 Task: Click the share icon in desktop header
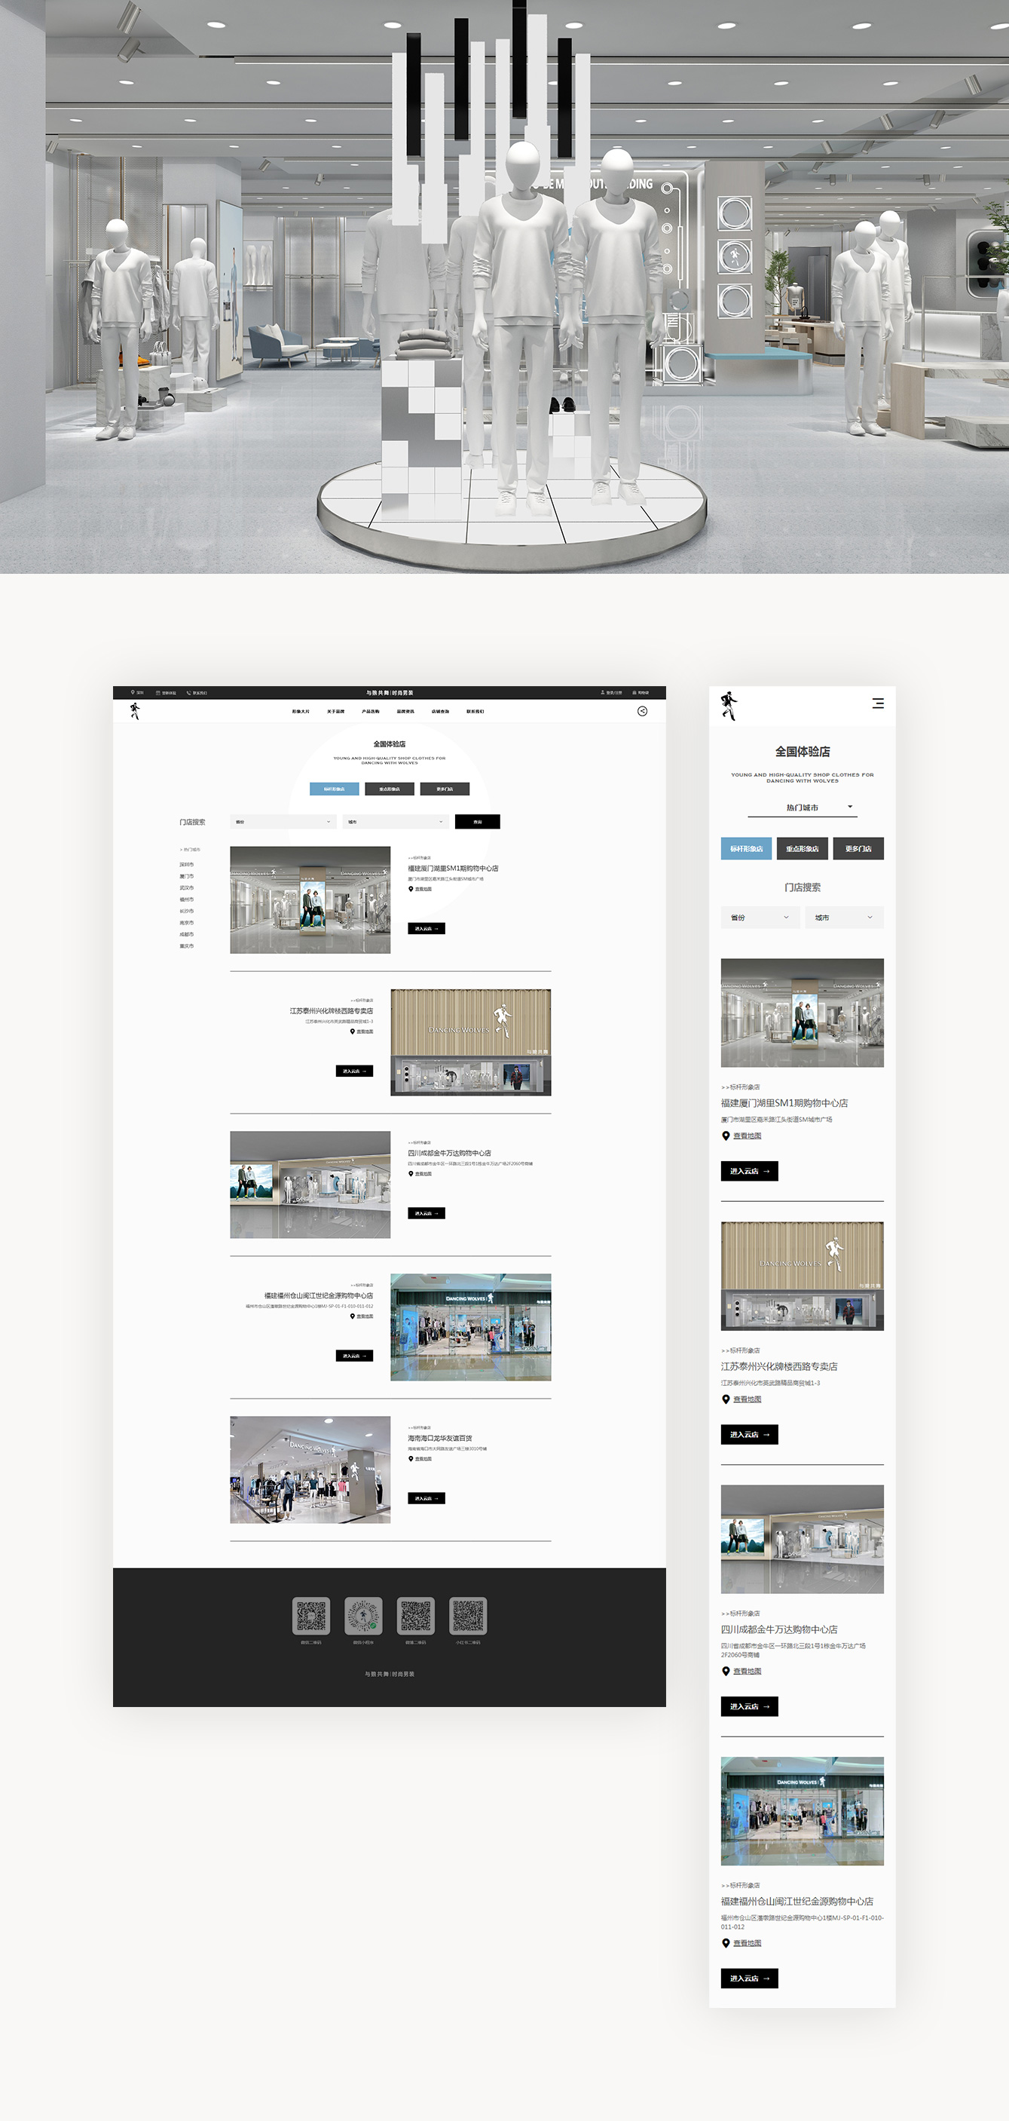(642, 711)
